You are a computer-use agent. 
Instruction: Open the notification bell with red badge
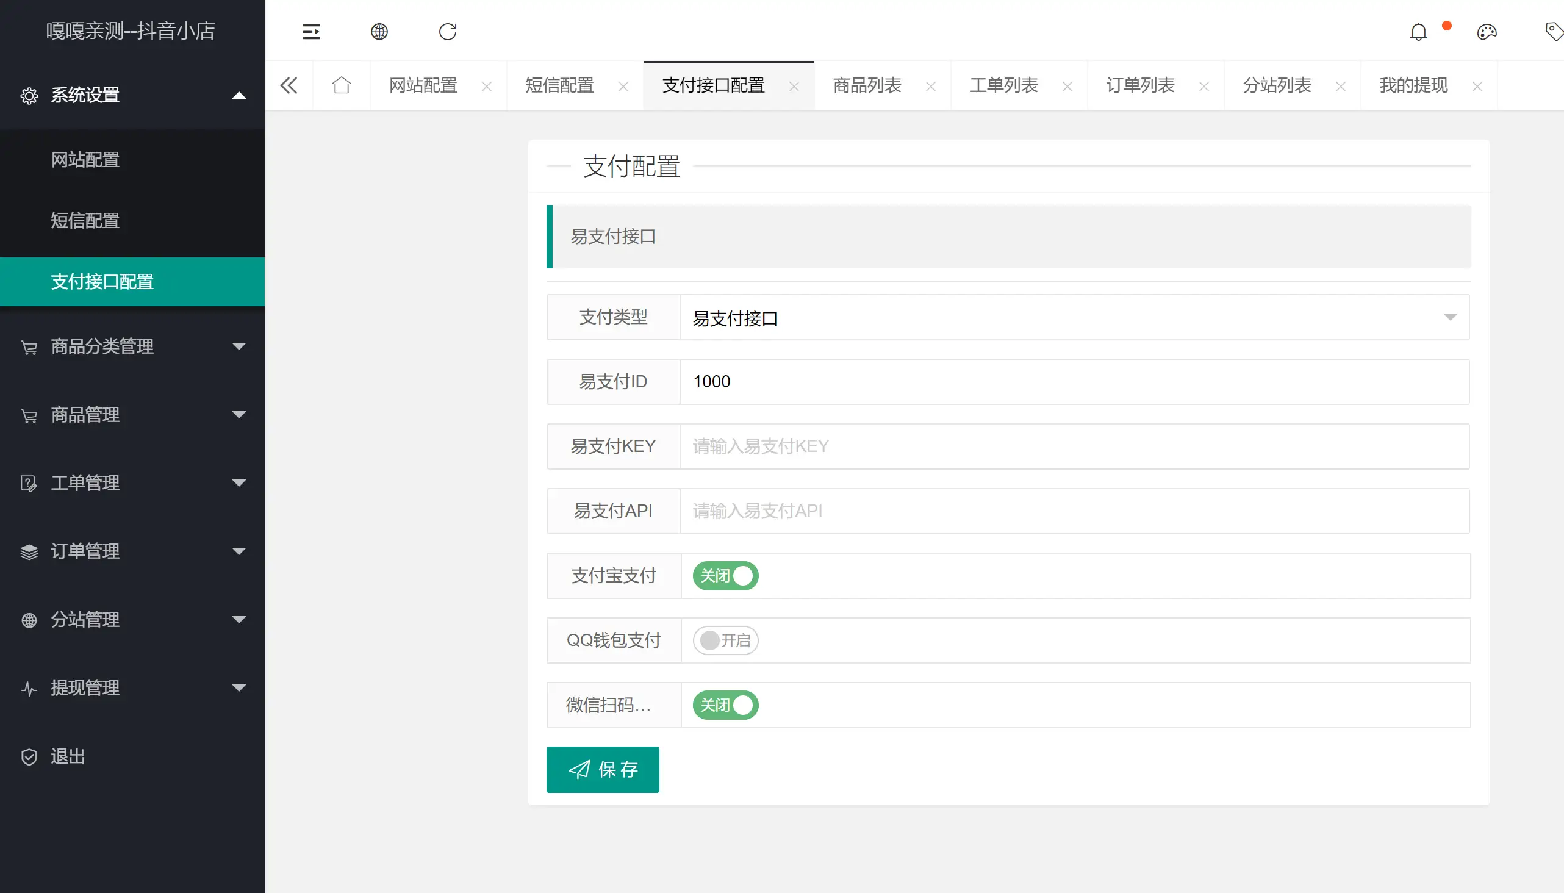tap(1418, 31)
